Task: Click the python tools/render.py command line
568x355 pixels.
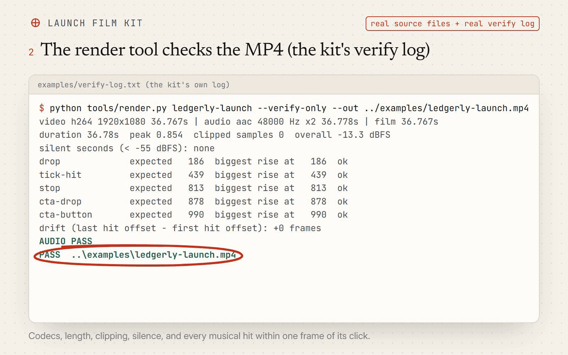Action: click(289, 108)
